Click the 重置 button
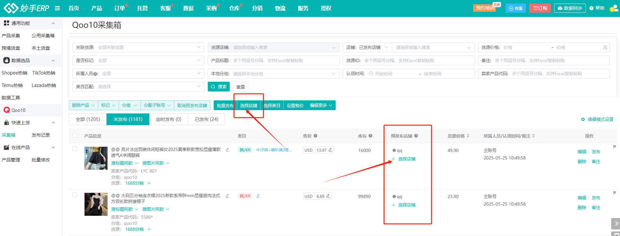Screen dimensions: 620x236 241,87
